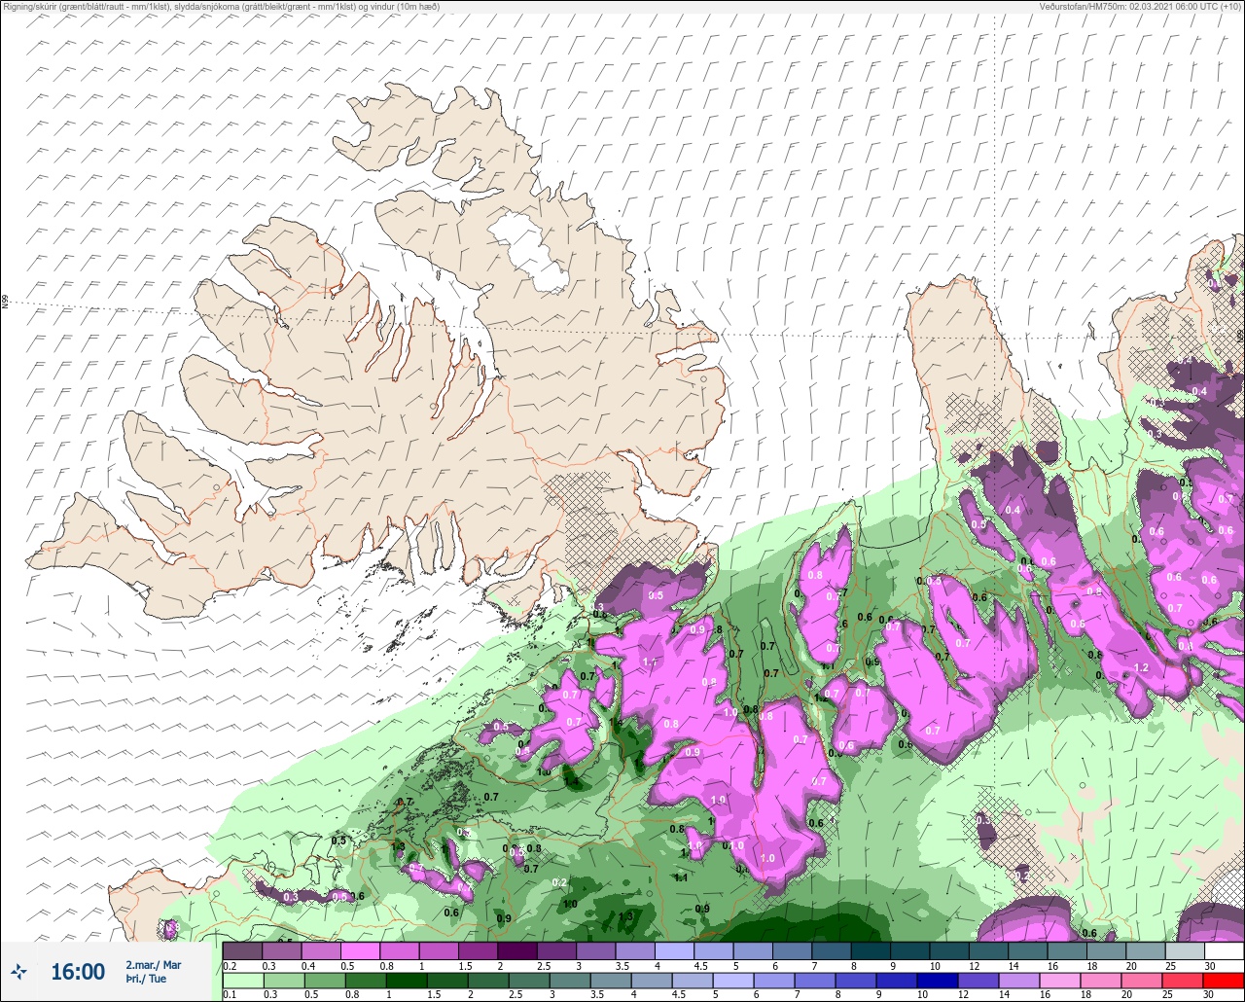Image resolution: width=1245 pixels, height=1002 pixels.
Task: Select top legend dark purple swatch between 2 and 2.5
Action: [x=516, y=950]
